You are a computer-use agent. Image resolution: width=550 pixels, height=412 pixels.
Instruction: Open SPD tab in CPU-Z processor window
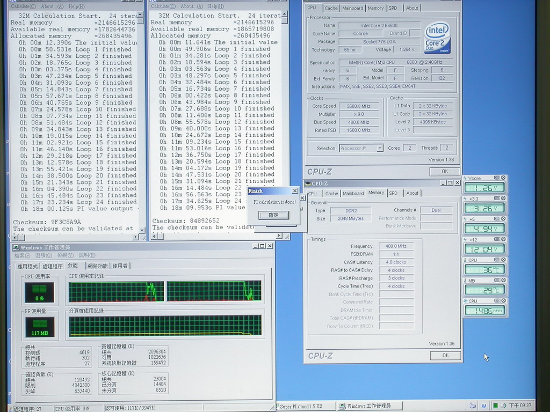[x=393, y=8]
